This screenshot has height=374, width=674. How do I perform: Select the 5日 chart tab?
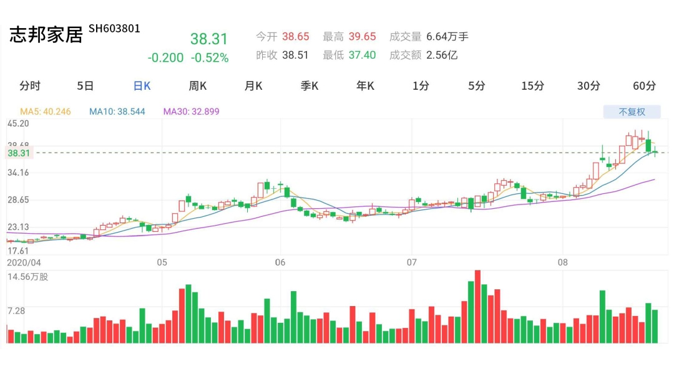coord(85,86)
